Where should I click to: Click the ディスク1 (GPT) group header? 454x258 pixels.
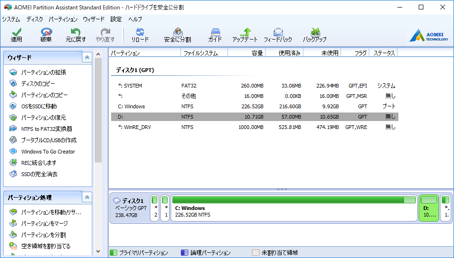tap(135, 70)
